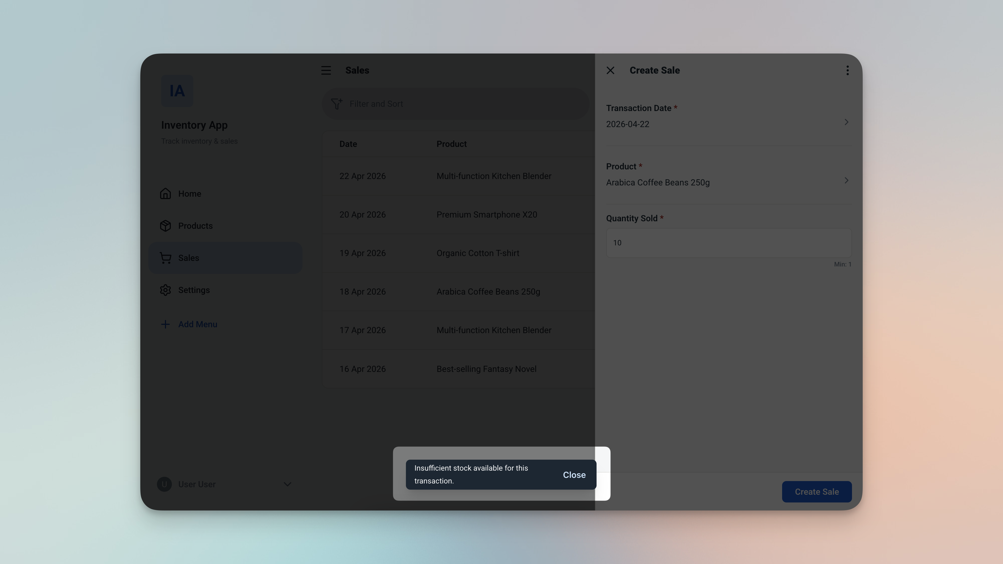This screenshot has height=564, width=1003.
Task: Click the Multi-function Kitchen Blender cell for 22 Apr
Action: [x=494, y=176]
